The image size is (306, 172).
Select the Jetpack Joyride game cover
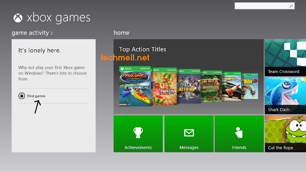pyautogui.click(x=189, y=86)
